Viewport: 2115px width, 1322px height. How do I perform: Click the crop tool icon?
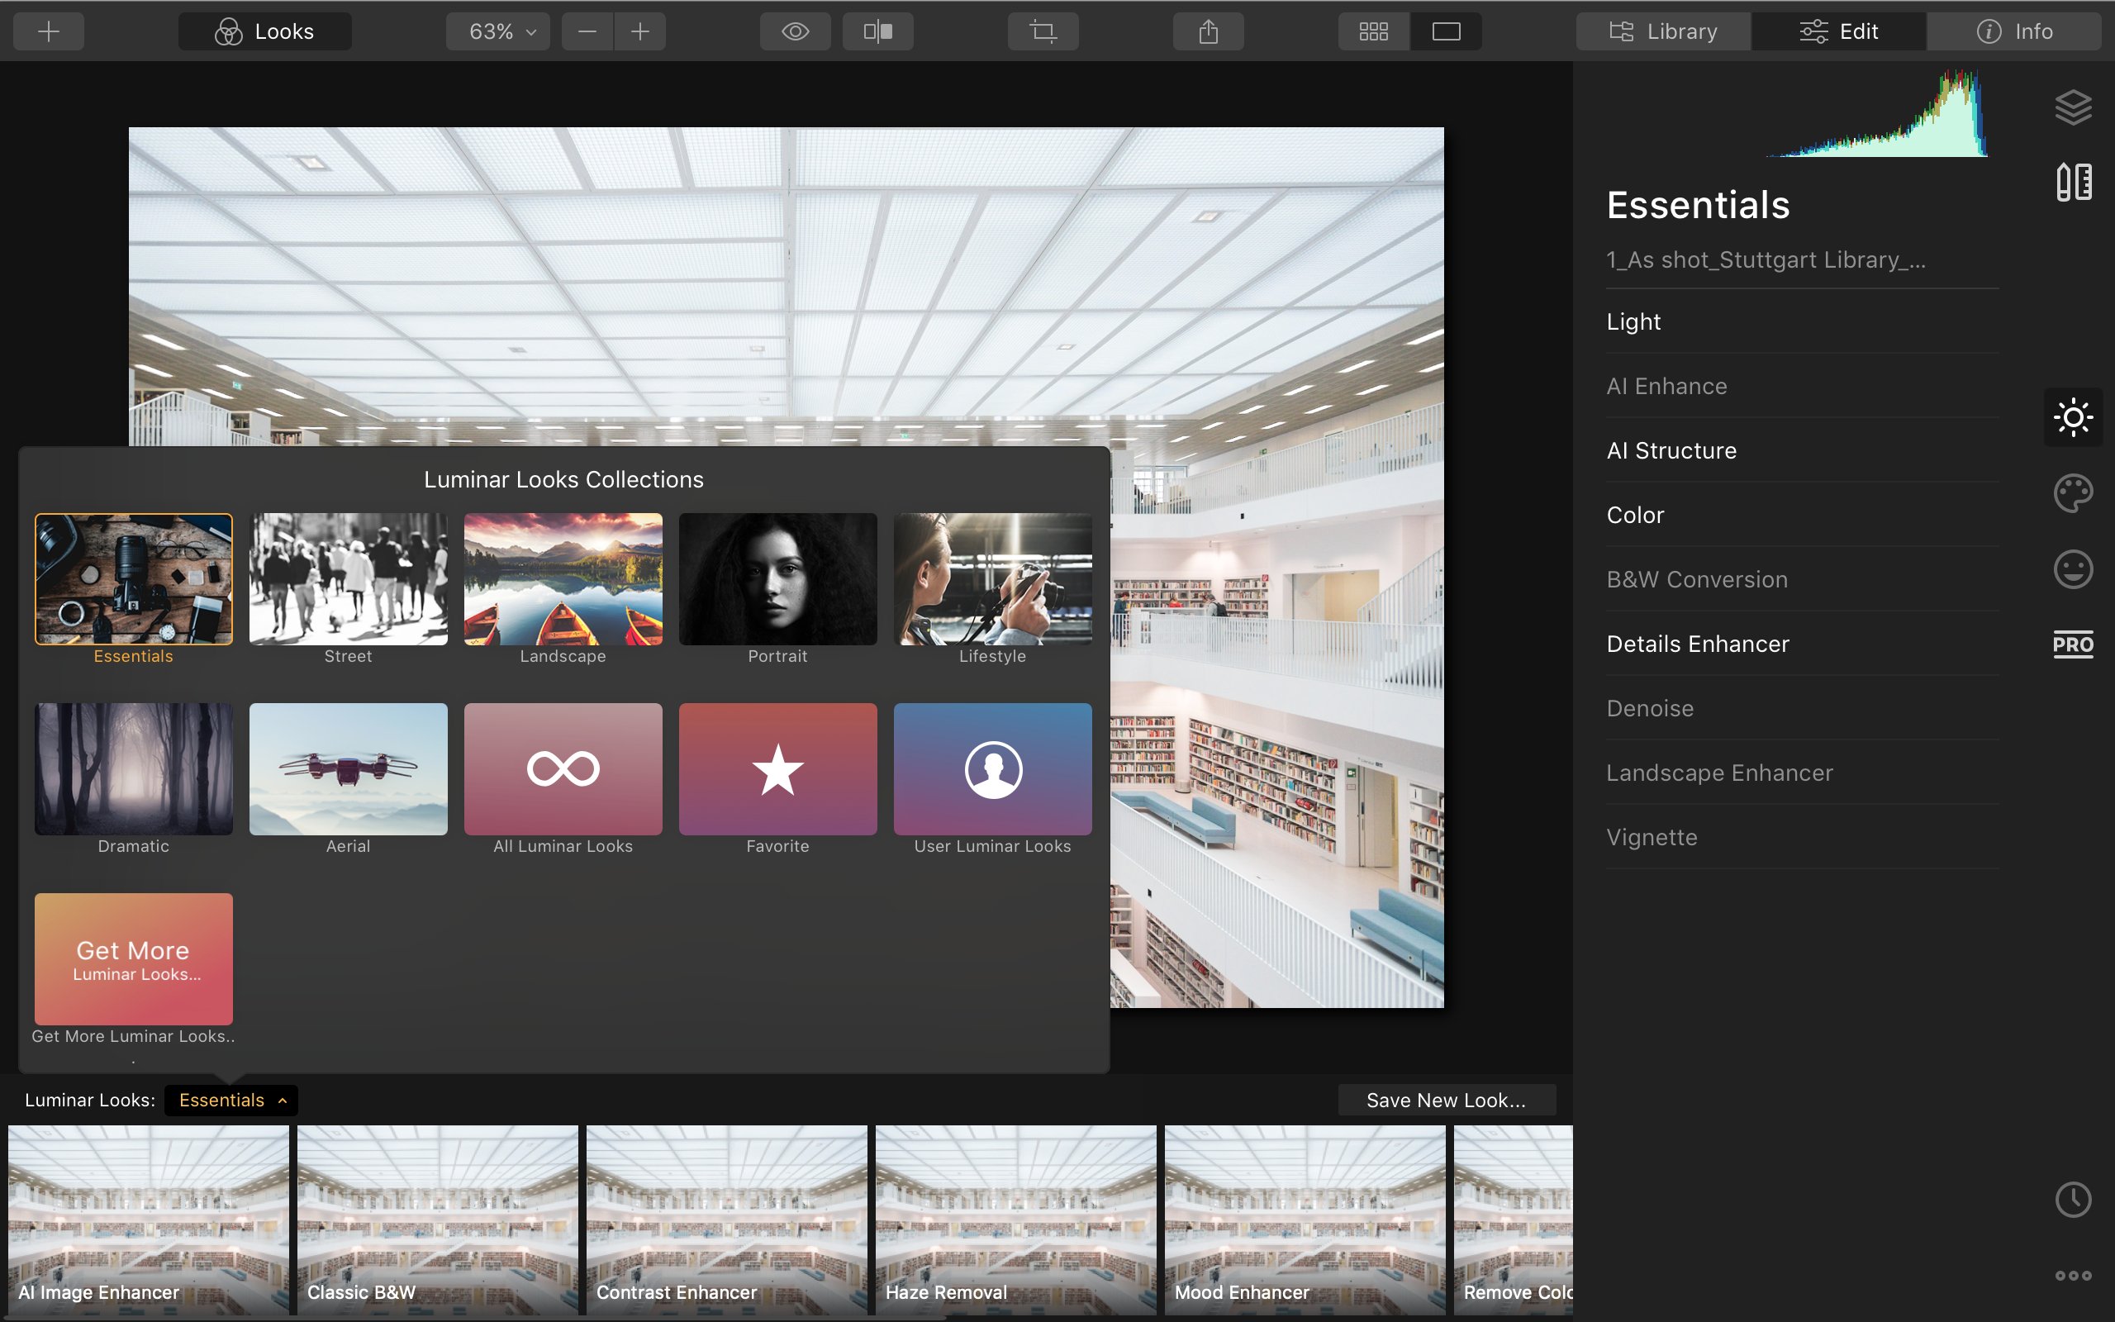pyautogui.click(x=1043, y=31)
